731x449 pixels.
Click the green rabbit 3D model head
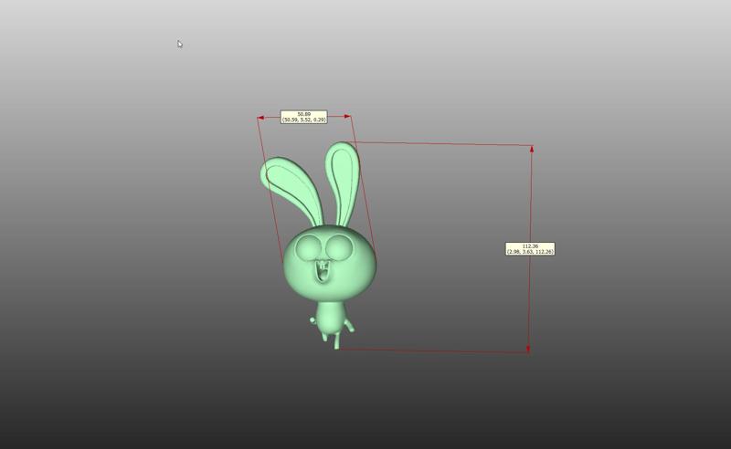point(330,264)
